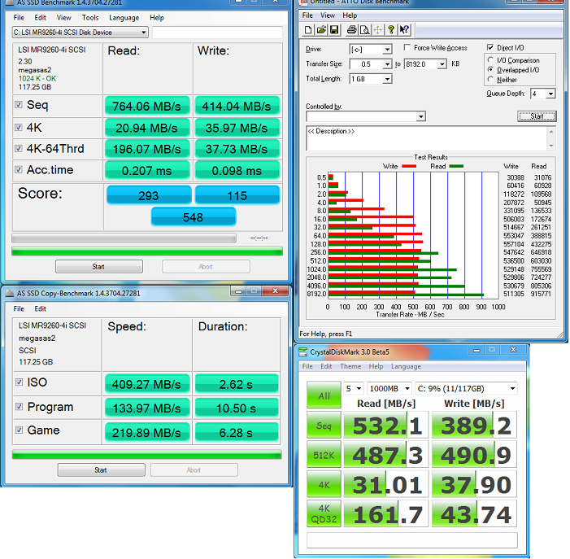This screenshot has width=570, height=559.
Task: Open the Transfer Size 0.5 start dropdown
Action: [388, 64]
